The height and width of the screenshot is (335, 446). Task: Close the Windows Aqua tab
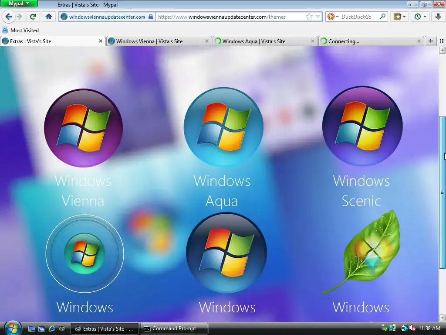point(313,41)
